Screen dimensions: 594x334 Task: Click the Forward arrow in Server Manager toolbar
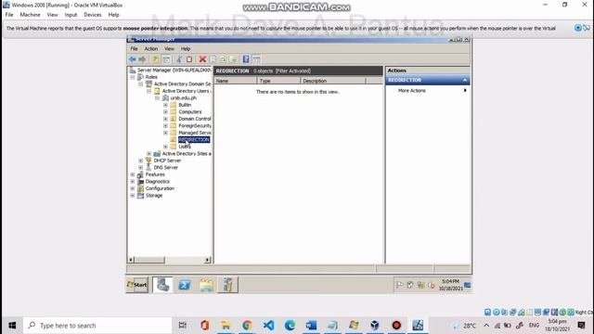(x=142, y=59)
